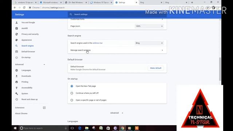The height and width of the screenshot is (131, 233).
Task: Open File Explorer from the taskbar
Action: [87, 128]
